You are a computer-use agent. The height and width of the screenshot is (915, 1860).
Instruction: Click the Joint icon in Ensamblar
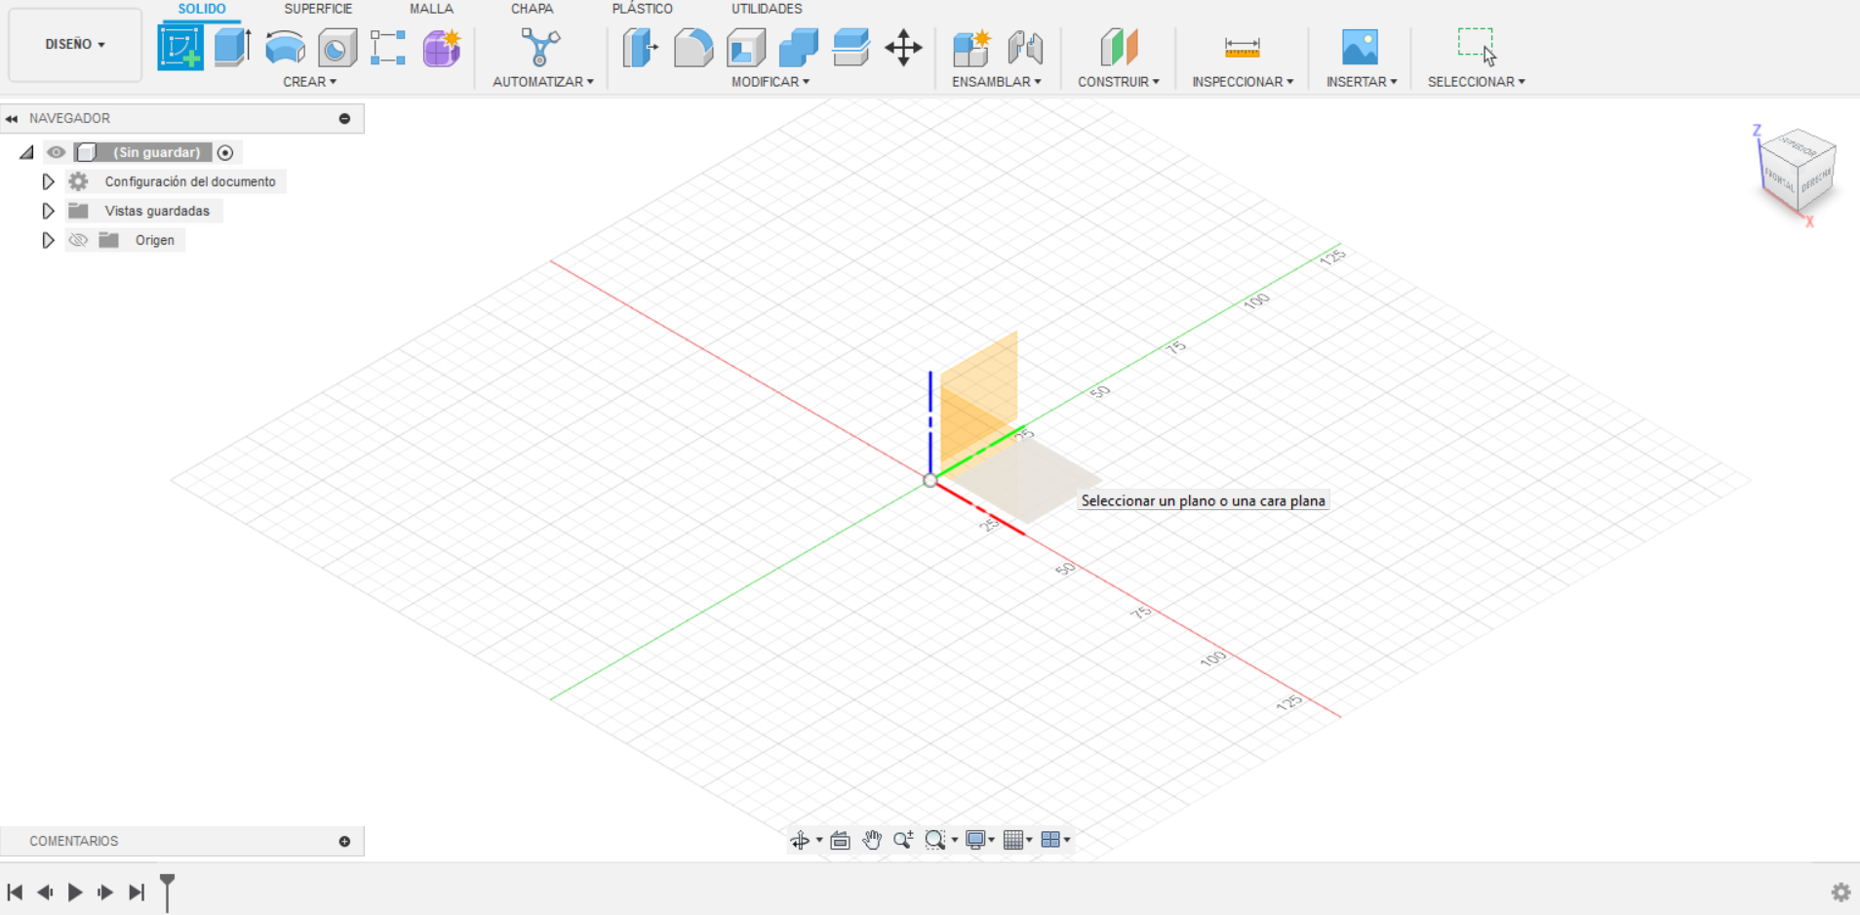click(x=1025, y=47)
